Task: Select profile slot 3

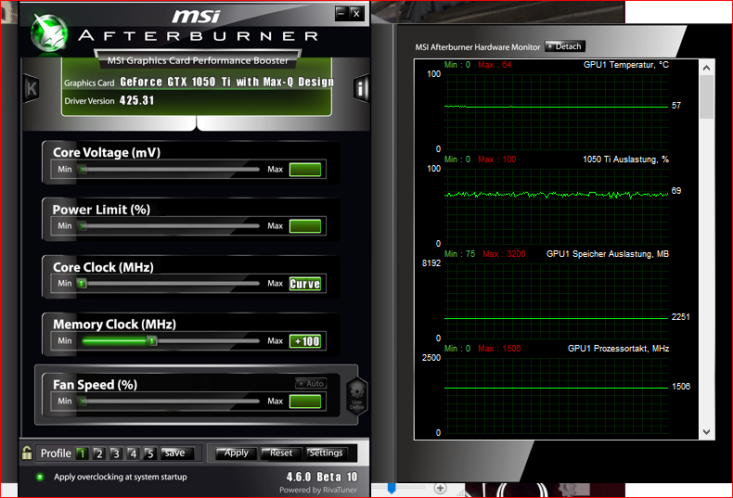Action: coord(116,453)
